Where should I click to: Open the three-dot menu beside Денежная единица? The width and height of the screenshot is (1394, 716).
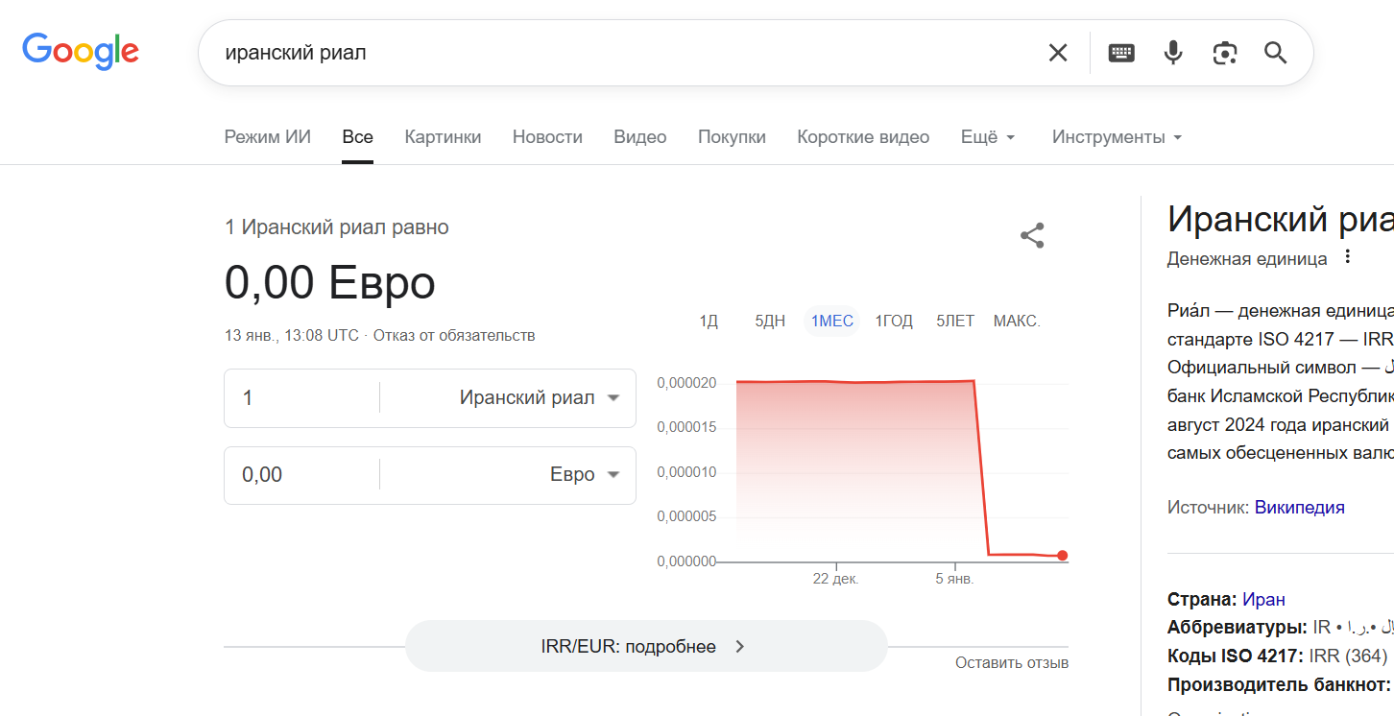1347,257
